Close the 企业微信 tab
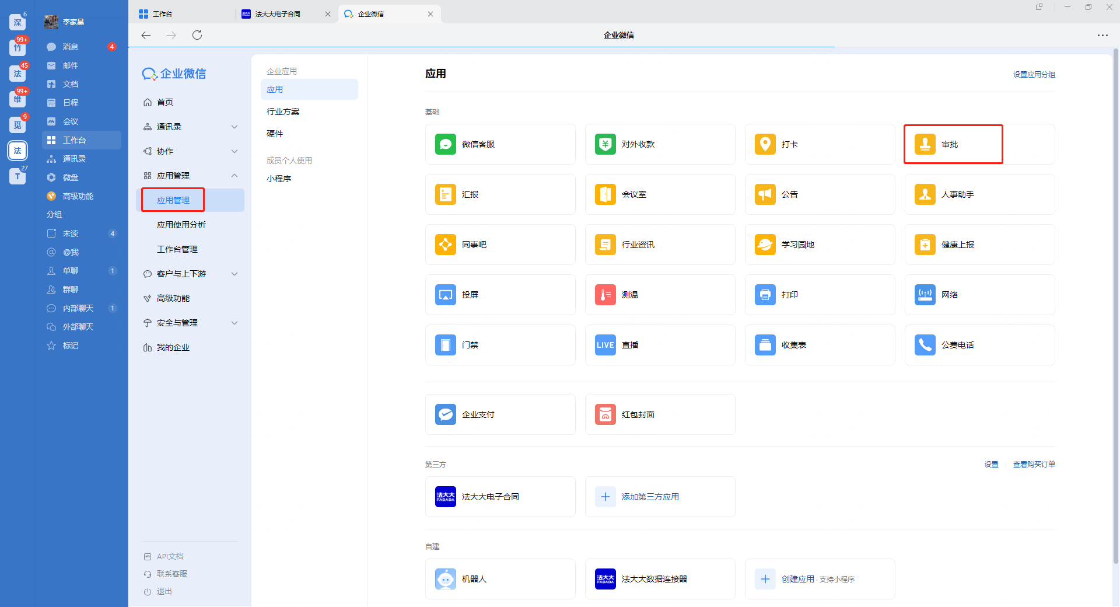Screen dimensions: 1120x607 (430, 14)
